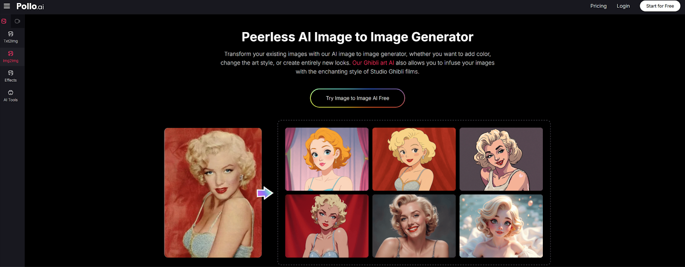
Task: Open the chibi cartoon with red curtain background
Action: point(414,159)
